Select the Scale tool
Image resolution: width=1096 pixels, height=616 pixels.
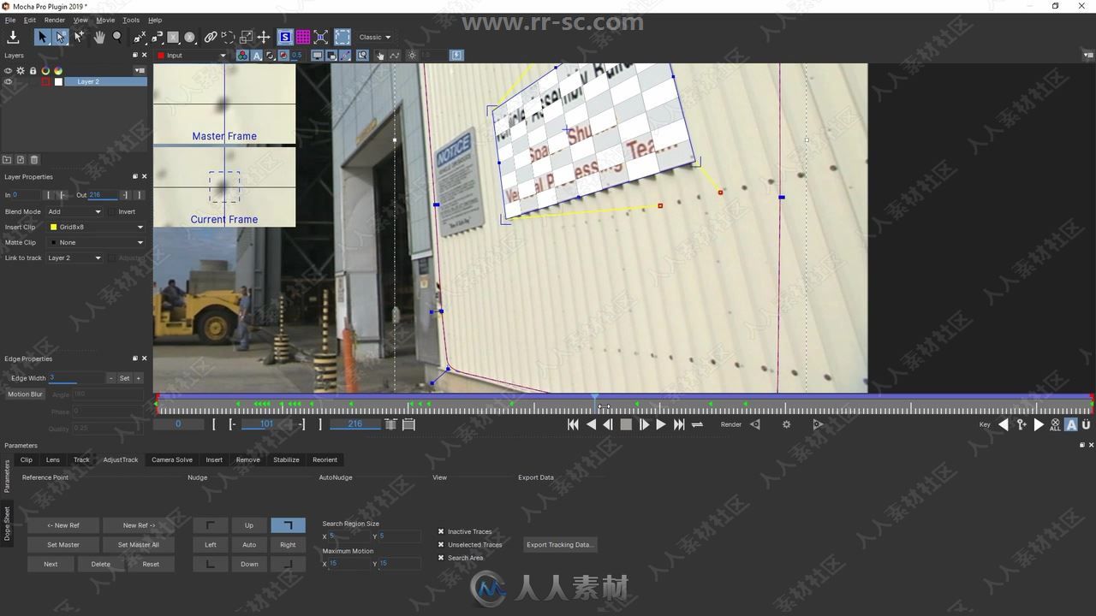pyautogui.click(x=246, y=37)
